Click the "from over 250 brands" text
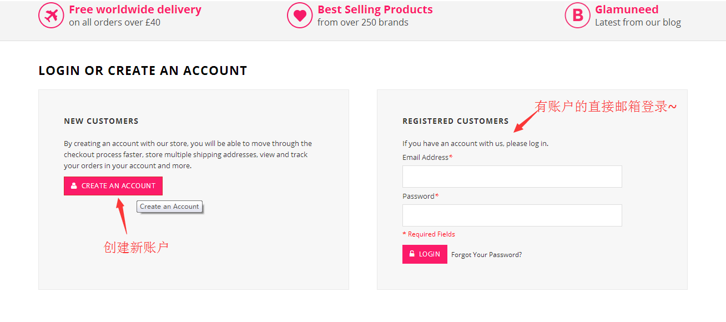Image resolution: width=726 pixels, height=322 pixels. pyautogui.click(x=362, y=23)
